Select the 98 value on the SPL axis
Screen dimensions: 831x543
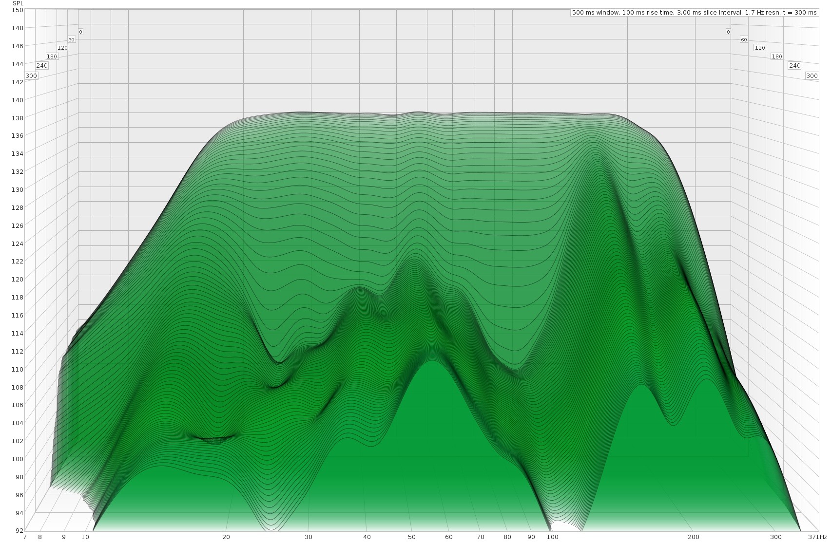click(19, 477)
